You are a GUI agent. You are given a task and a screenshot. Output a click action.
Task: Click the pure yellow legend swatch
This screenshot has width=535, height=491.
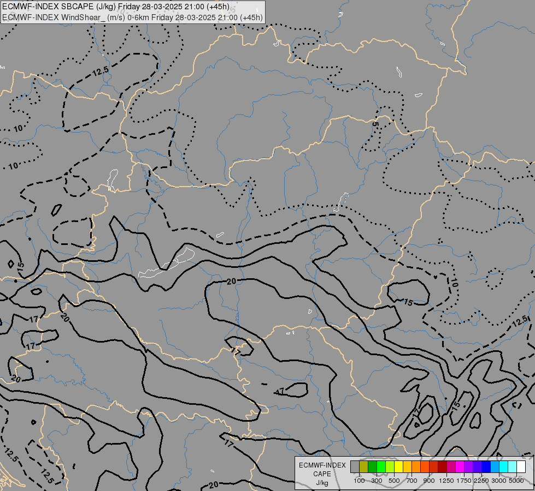[x=399, y=467]
